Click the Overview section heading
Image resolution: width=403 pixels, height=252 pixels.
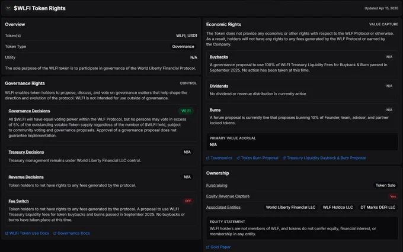tap(15, 24)
